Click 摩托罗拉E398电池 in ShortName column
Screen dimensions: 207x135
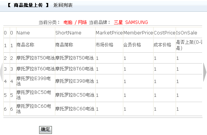(x=75, y=81)
